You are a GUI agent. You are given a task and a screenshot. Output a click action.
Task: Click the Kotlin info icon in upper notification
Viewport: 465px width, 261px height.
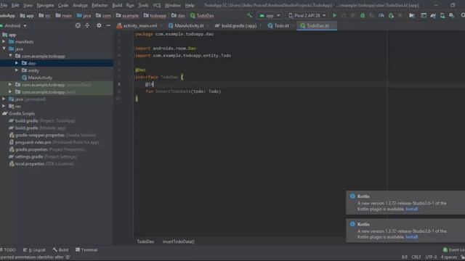[x=352, y=196]
